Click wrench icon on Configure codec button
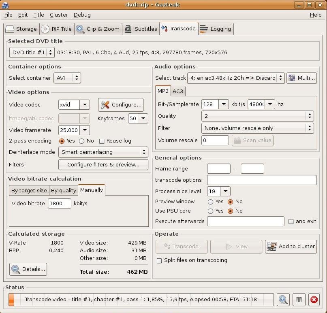 click(x=105, y=104)
